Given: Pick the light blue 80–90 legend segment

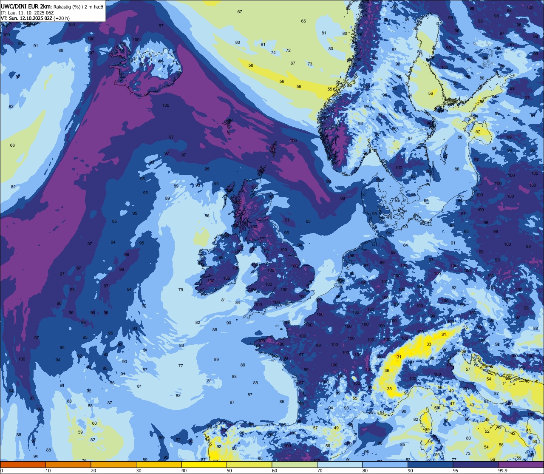Looking at the screenshot, I should tap(385, 464).
